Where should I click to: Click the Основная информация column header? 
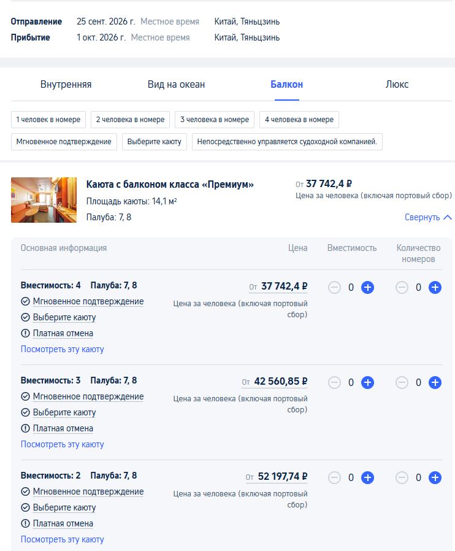[x=64, y=248]
